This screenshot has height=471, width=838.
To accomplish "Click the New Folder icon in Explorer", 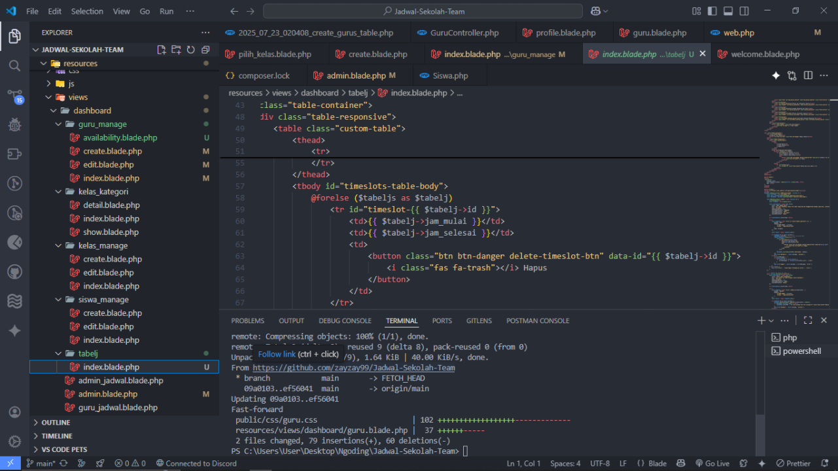I will pyautogui.click(x=176, y=50).
